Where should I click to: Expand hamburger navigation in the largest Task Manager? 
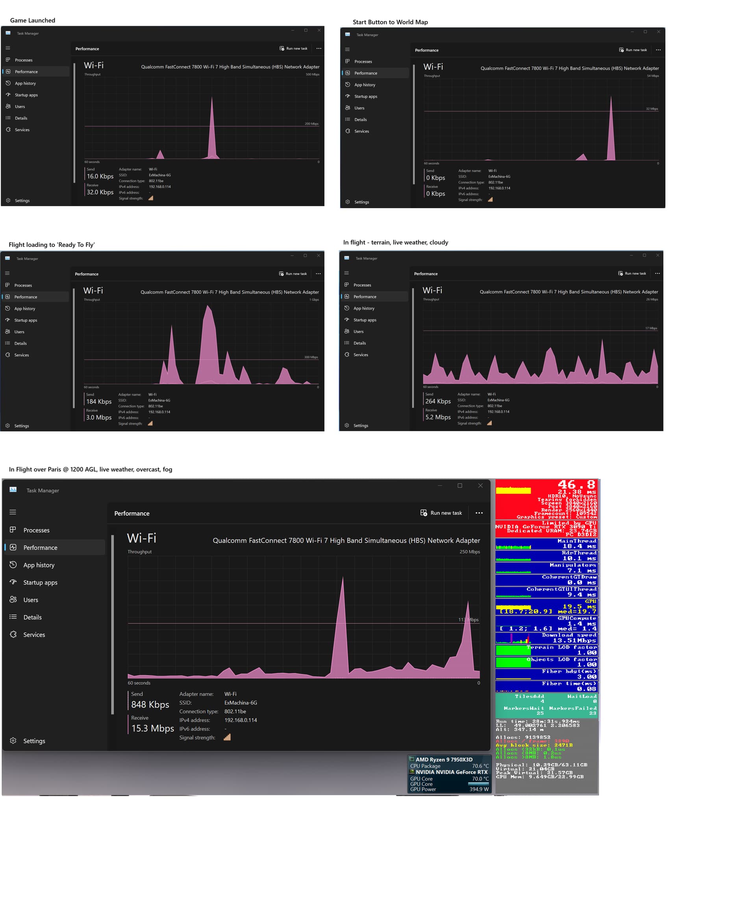point(13,512)
